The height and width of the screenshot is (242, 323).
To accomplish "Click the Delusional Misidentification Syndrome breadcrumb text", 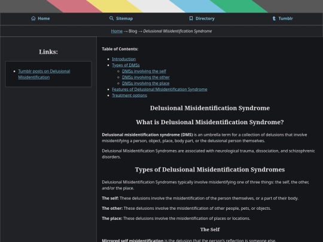I will 178,31.
